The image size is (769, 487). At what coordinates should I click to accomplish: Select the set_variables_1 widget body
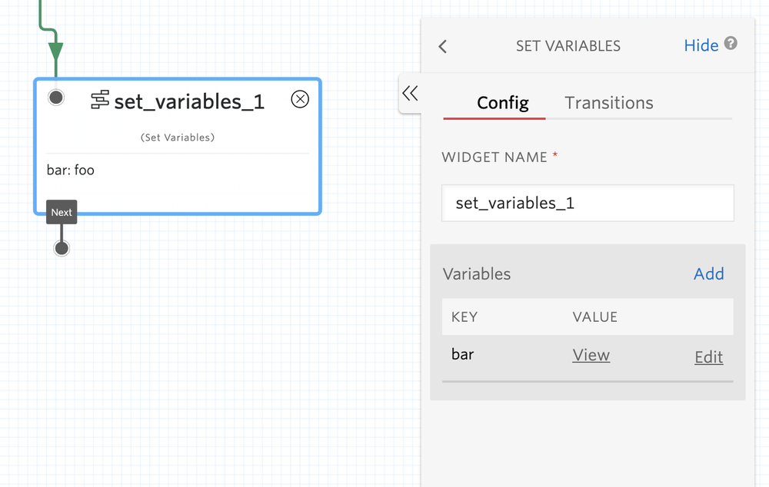coord(177,146)
